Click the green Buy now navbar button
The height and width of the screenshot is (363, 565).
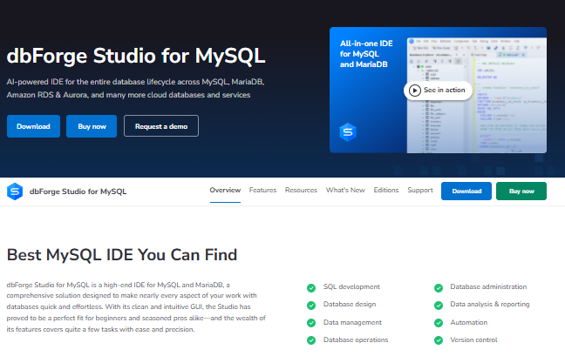click(521, 191)
